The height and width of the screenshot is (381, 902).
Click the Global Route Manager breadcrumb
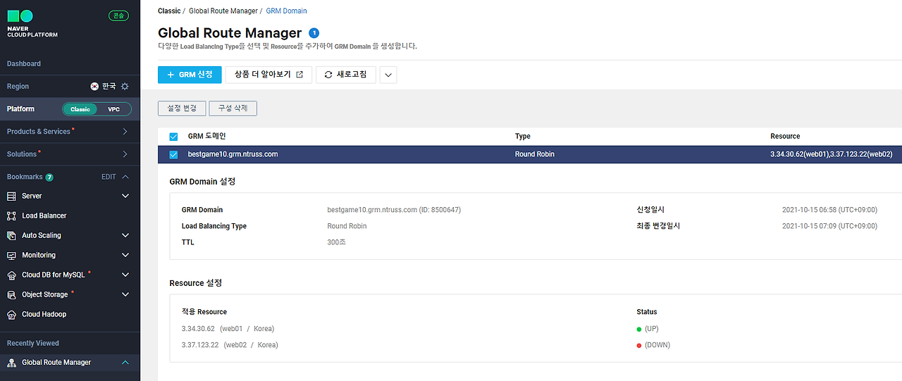[223, 11]
